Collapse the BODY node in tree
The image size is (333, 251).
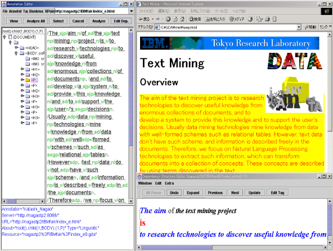coord(16,53)
